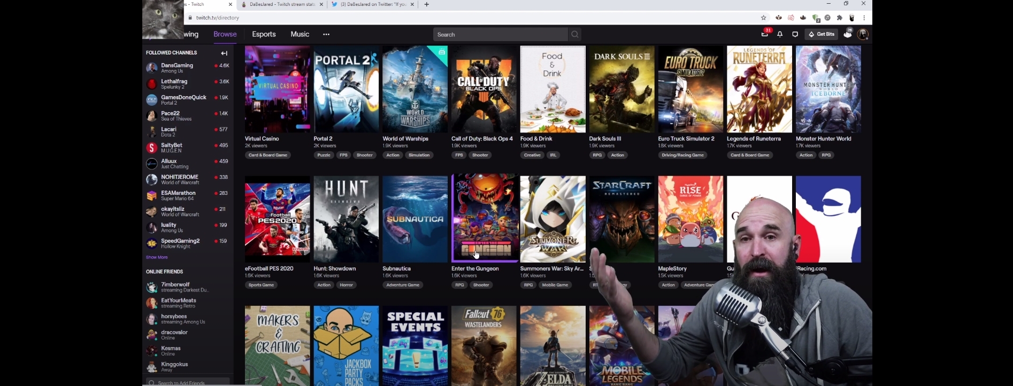This screenshot has width=1013, height=386.
Task: Open the Esports tab
Action: coord(264,34)
